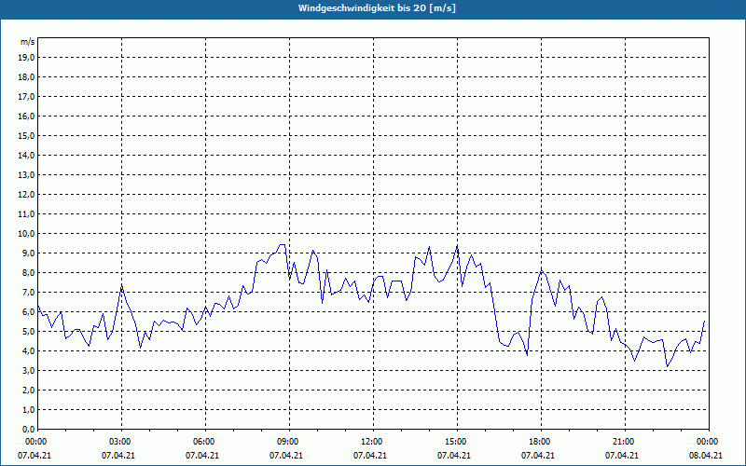The width and height of the screenshot is (746, 466).
Task: Select the 19,0 y-axis label
Action: [x=26, y=58]
